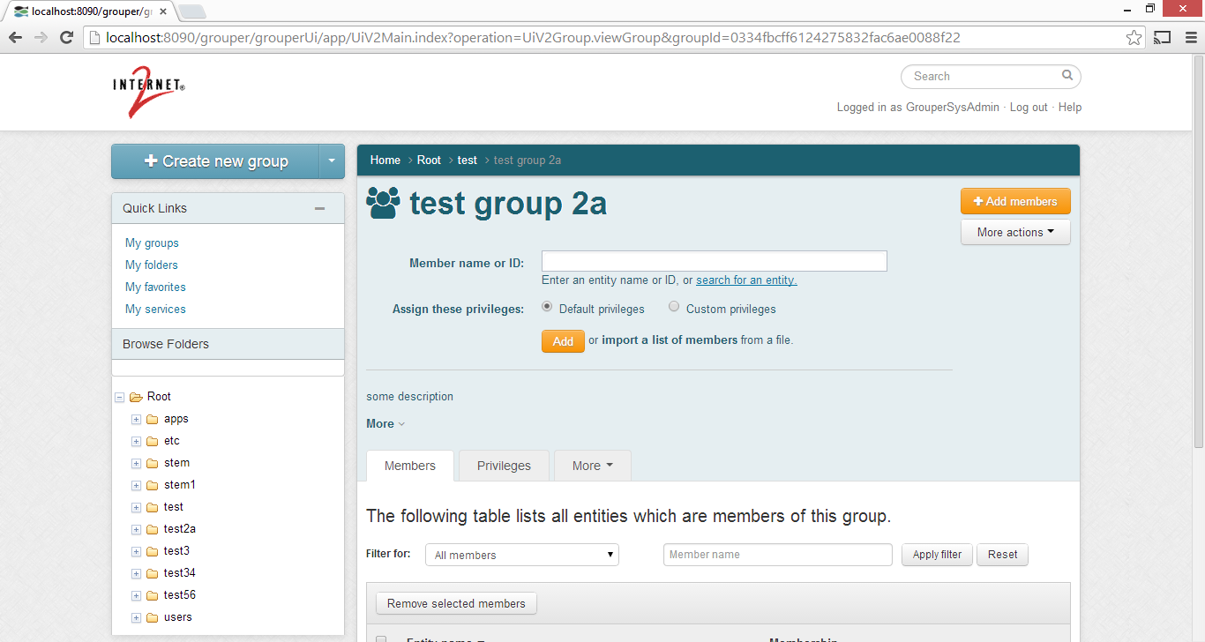Image resolution: width=1205 pixels, height=642 pixels.
Task: Go to Home in the breadcrumb
Action: (385, 160)
